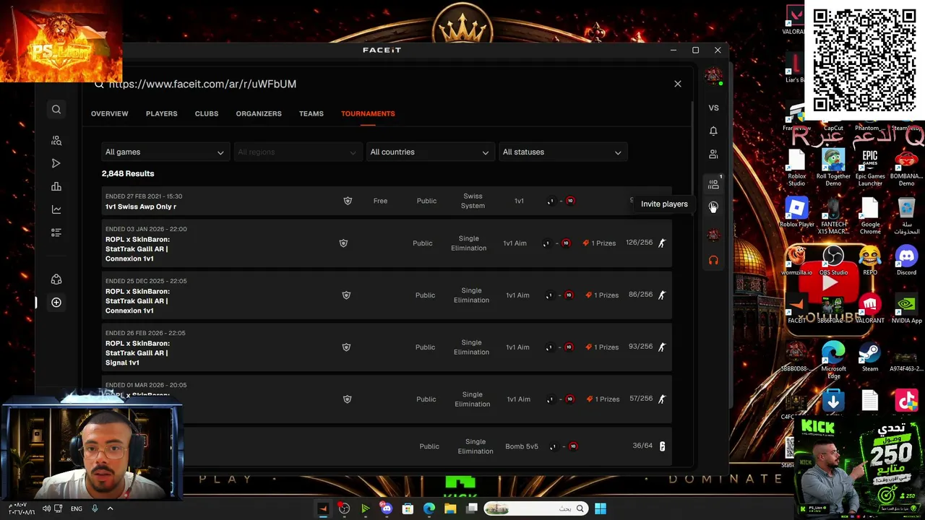Viewport: 925px width, 520px height.
Task: Click player icon beside 86/256 slots
Action: pyautogui.click(x=661, y=295)
